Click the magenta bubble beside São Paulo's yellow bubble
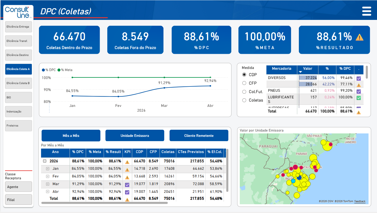 coord(331,144)
